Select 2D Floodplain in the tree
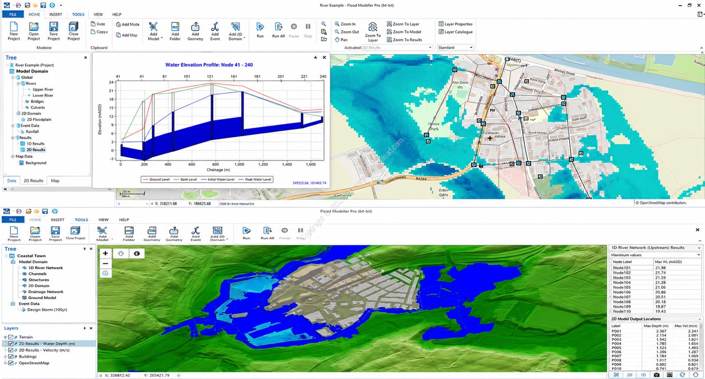 tap(39, 120)
